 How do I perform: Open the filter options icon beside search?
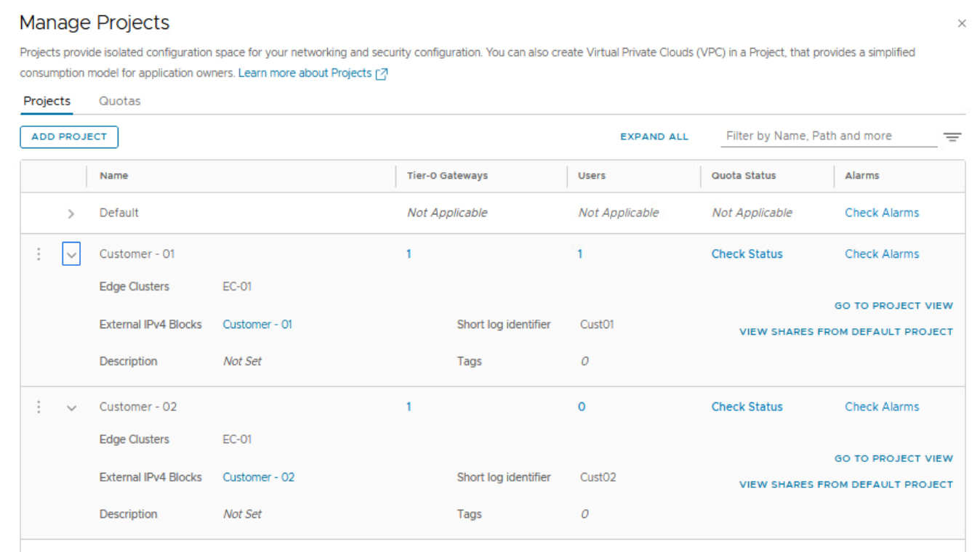(x=952, y=137)
